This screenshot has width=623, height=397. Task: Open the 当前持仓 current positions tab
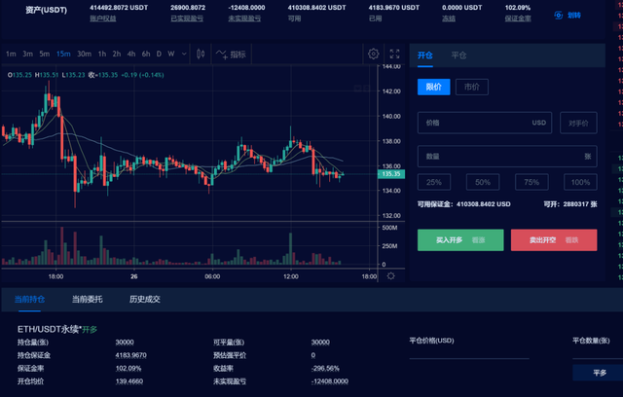coord(29,300)
